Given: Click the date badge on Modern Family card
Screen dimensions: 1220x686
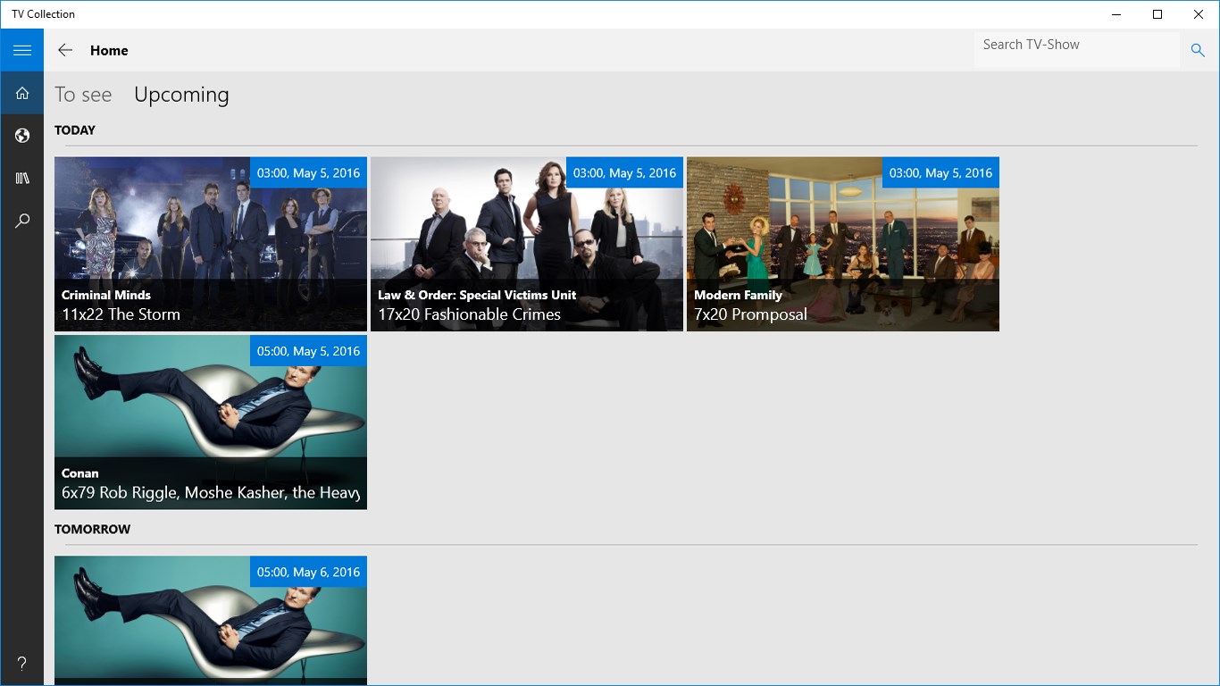Looking at the screenshot, I should click(x=940, y=172).
